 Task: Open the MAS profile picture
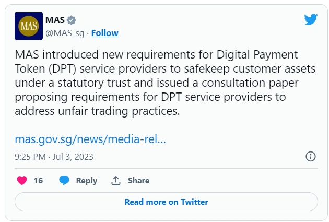(x=28, y=27)
